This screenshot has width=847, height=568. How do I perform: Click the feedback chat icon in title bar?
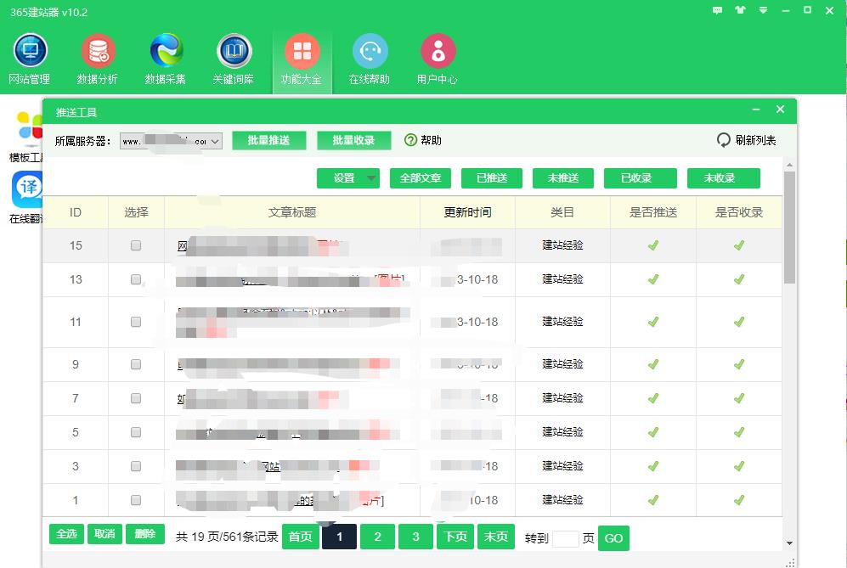(717, 10)
